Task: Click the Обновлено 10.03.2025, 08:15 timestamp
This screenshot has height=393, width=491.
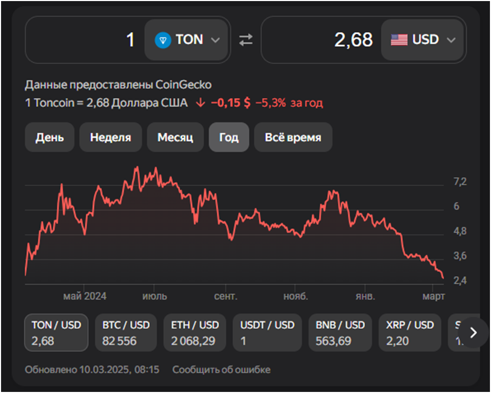Action: tap(92, 370)
